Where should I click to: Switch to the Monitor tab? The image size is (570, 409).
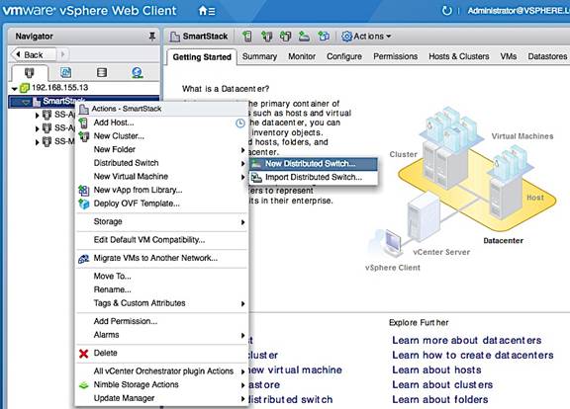(x=302, y=56)
